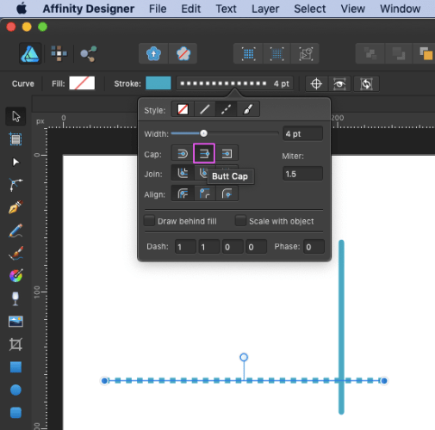Open the View menu

point(353,9)
